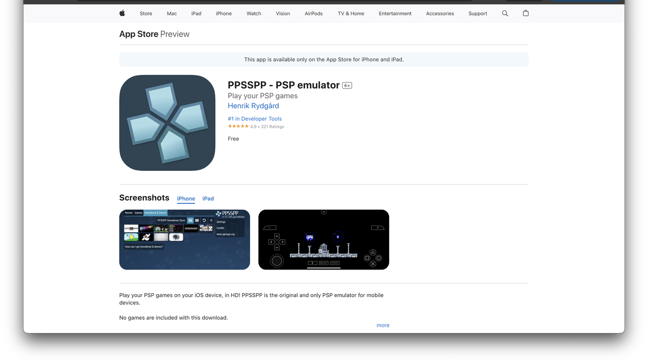Open Store in the navigation bar
648x364 pixels.
(146, 14)
